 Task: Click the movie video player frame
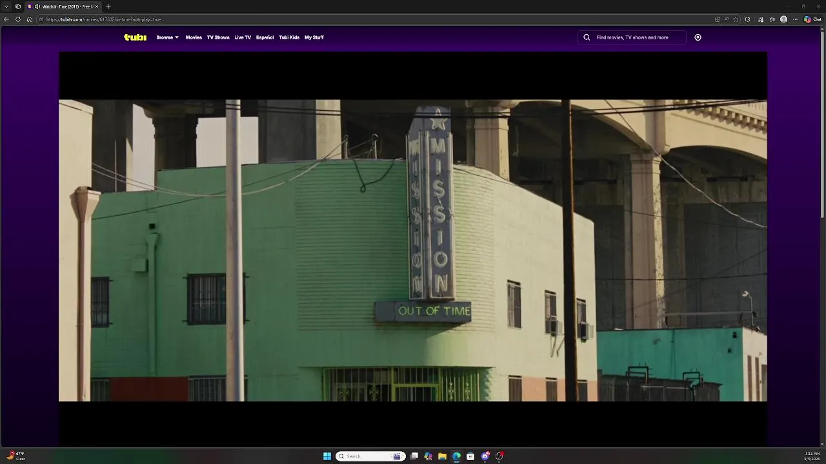413,249
